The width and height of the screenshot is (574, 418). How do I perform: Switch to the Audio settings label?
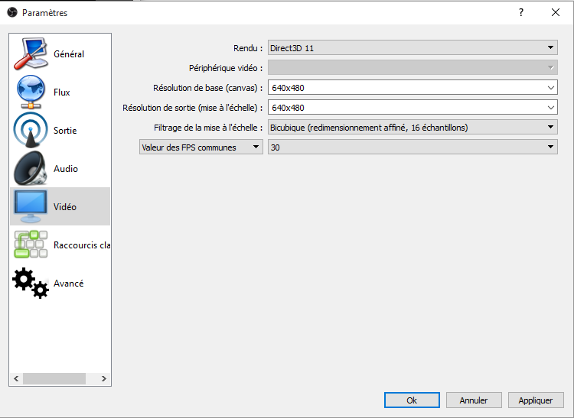(66, 169)
